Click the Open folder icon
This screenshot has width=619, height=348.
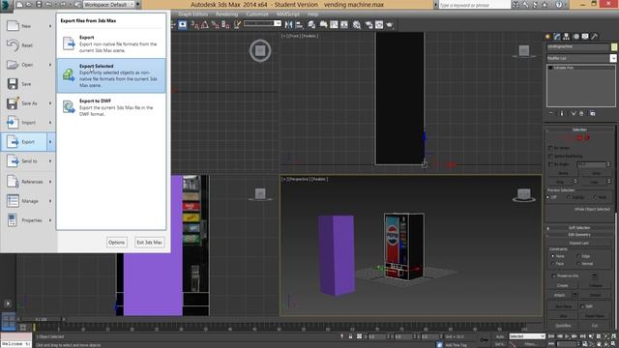coord(13,65)
